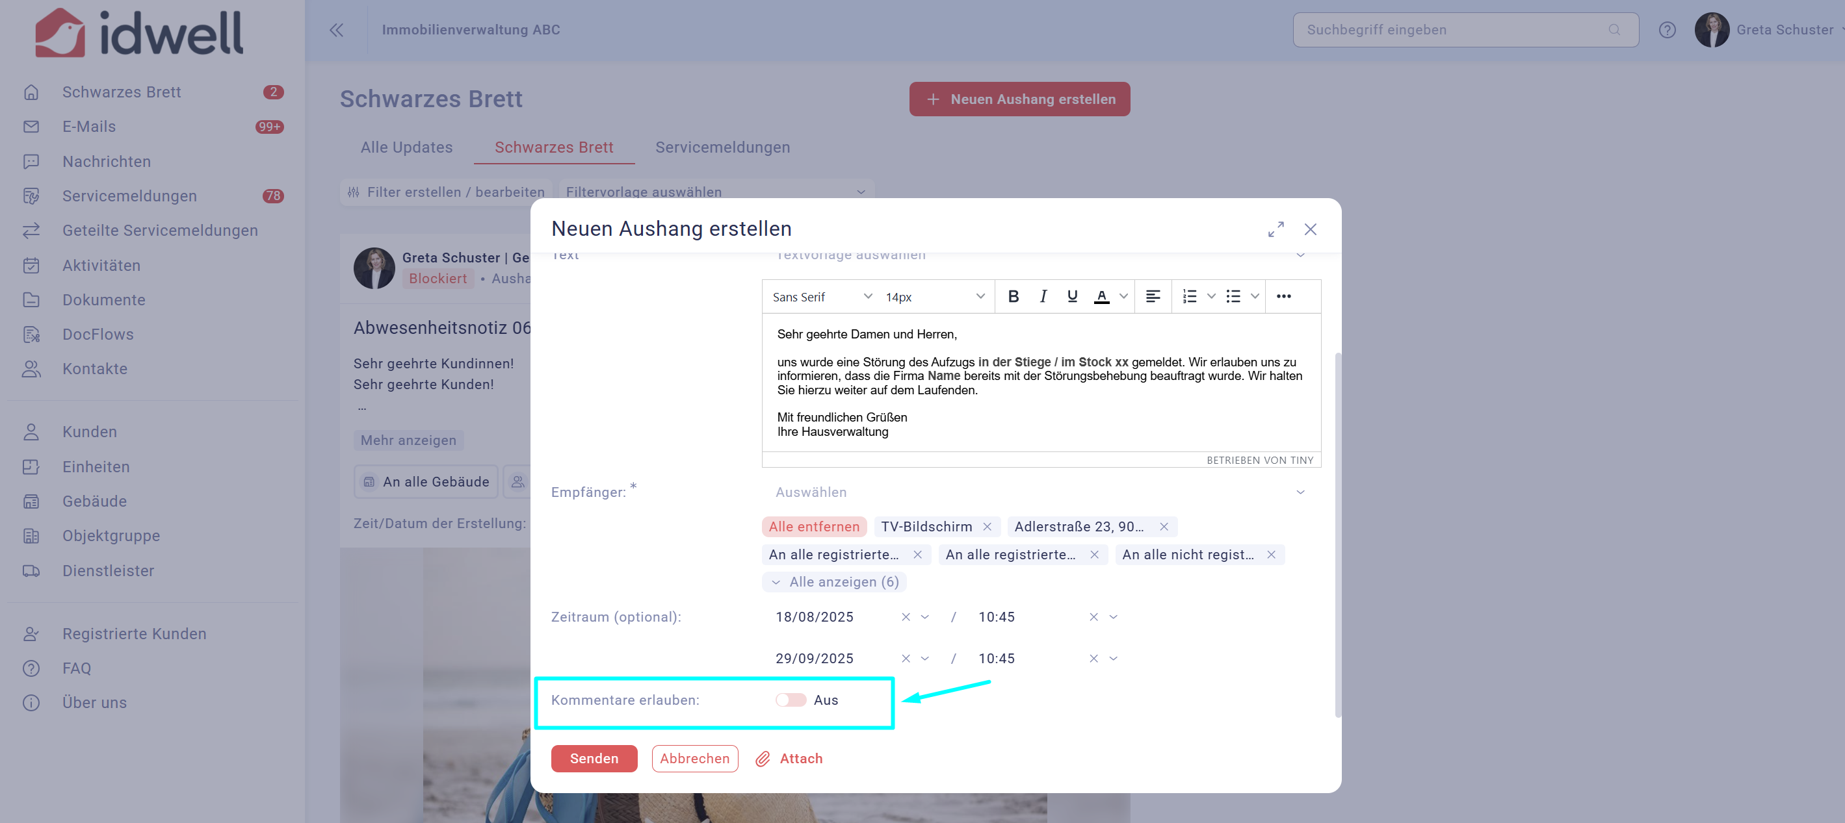
Task: Click the help question mark icon
Action: coord(1667,29)
